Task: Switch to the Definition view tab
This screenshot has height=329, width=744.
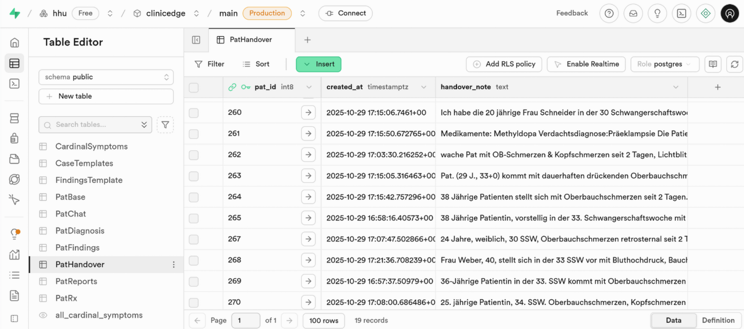Action: pyautogui.click(x=718, y=320)
